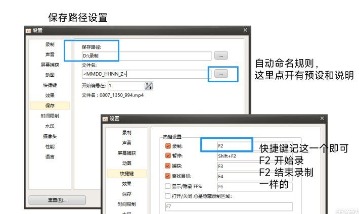The height and width of the screenshot is (214, 359).
Task: Click the 暂停 hotkey field showing Shift+F2
Action: point(255,156)
